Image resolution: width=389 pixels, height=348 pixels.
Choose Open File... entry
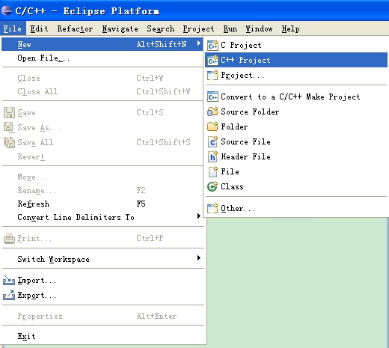[x=102, y=58]
